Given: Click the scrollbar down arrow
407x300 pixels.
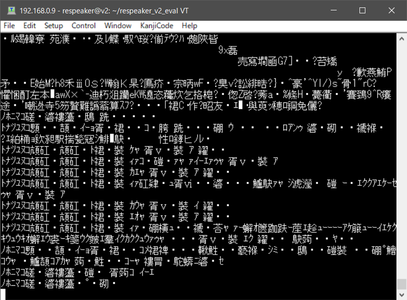Looking at the screenshot, I should click(402, 295).
